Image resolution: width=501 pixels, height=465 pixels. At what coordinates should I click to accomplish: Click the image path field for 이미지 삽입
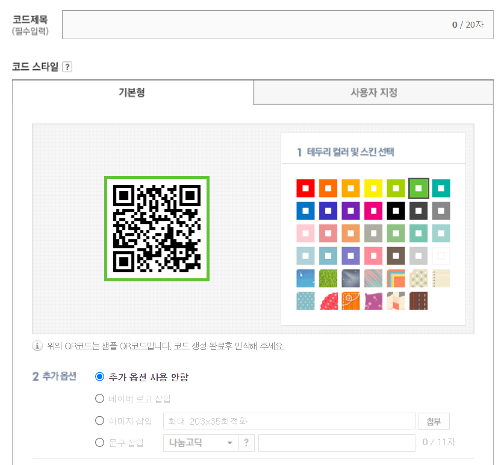coord(289,421)
